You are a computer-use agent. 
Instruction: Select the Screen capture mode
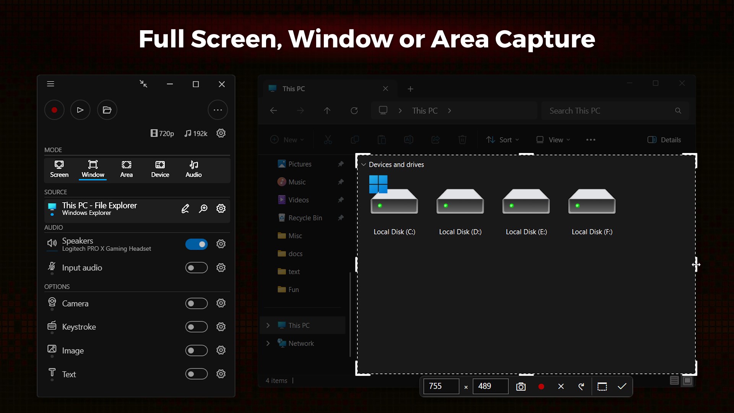[59, 169]
